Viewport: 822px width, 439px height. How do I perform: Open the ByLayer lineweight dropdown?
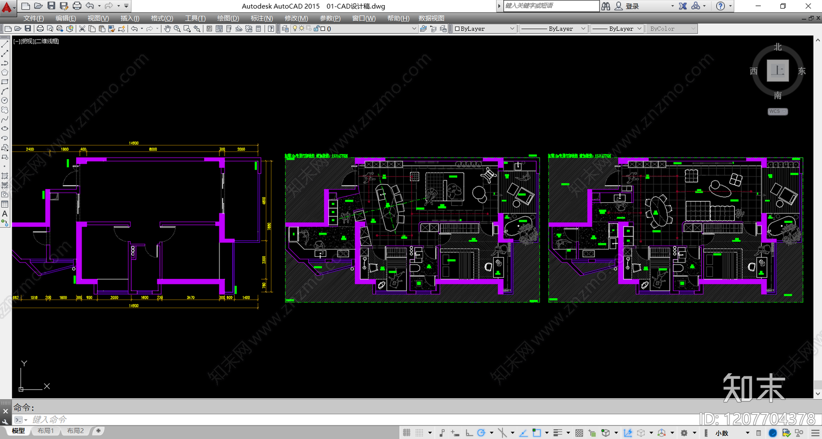point(616,29)
